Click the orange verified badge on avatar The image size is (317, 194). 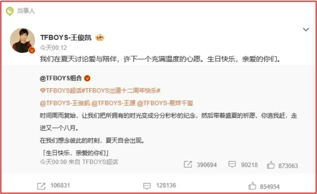(32, 51)
